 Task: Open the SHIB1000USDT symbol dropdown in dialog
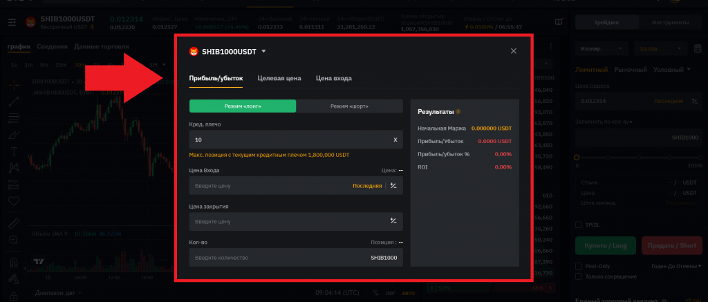(263, 51)
